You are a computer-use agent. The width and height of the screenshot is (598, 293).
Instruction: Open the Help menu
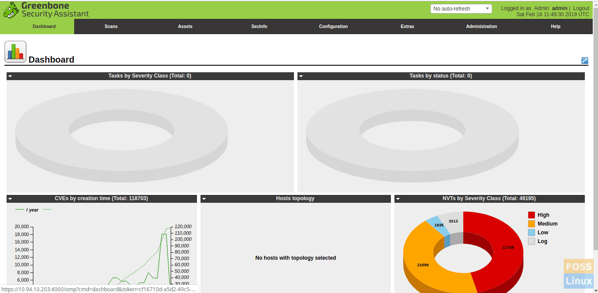555,26
